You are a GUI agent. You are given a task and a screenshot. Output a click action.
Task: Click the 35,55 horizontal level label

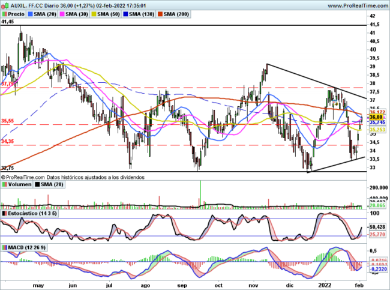point(7,121)
